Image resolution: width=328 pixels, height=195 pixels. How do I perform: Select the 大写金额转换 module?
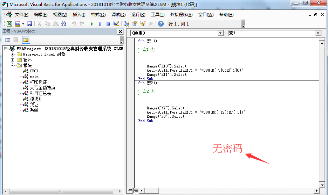[42, 88]
